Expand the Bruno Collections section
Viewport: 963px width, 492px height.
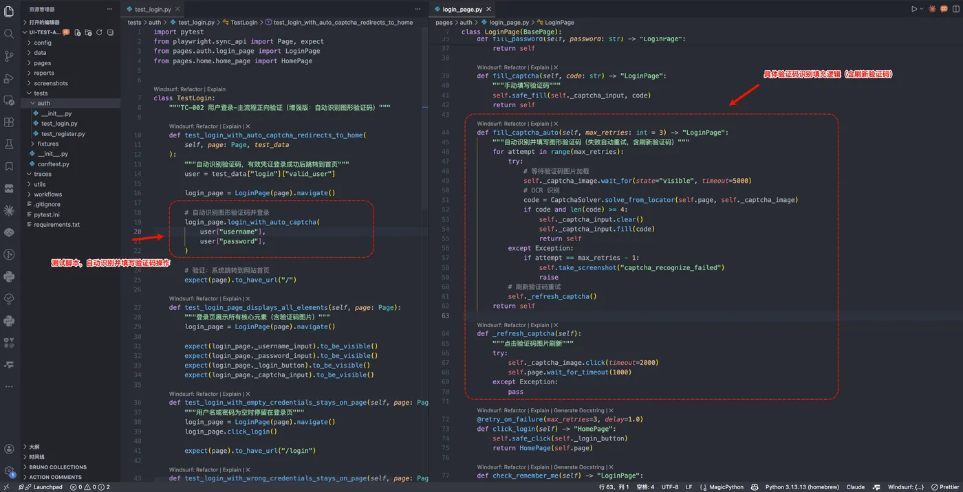coord(70,467)
